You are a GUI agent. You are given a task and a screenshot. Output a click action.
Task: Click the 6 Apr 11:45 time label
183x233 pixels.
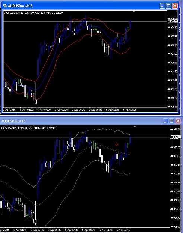click(106, 230)
